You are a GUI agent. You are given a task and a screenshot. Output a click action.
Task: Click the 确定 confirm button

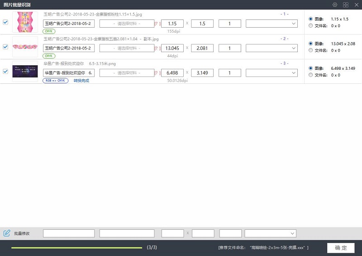pos(341,248)
